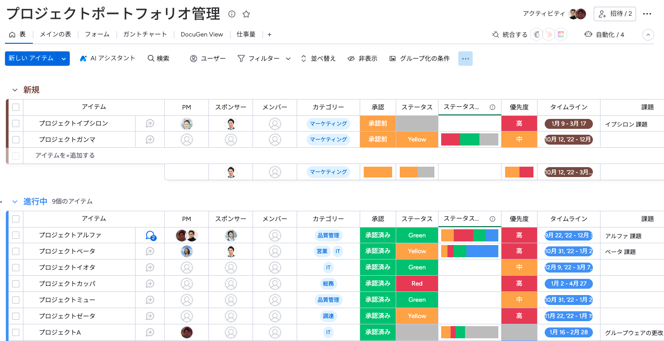Hide columns using 非表示
664x341 pixels.
(x=362, y=59)
